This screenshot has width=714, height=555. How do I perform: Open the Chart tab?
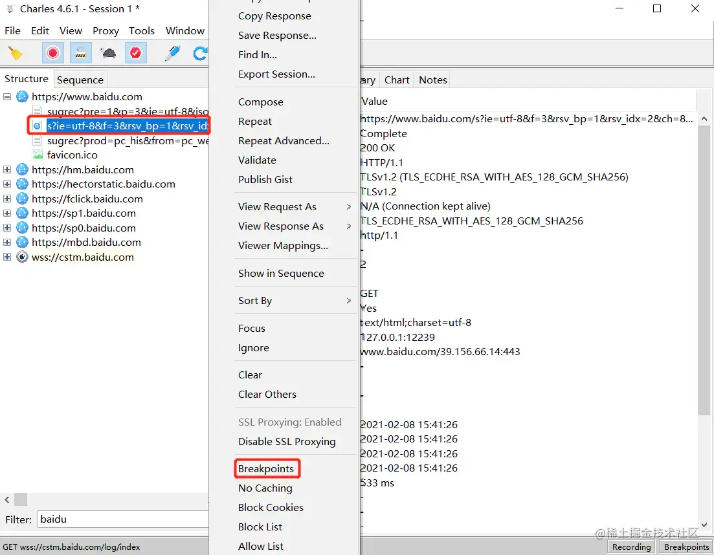[x=397, y=80]
